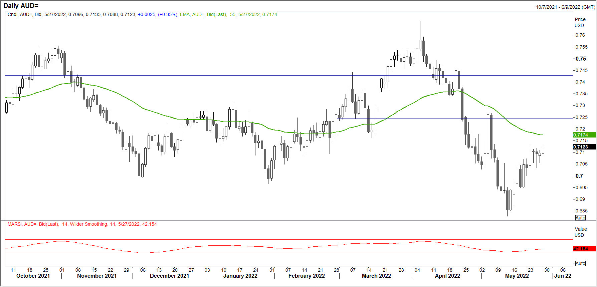Viewport: 597px width, 287px height.
Task: Click the "October 2021" month label
Action: 33,276
